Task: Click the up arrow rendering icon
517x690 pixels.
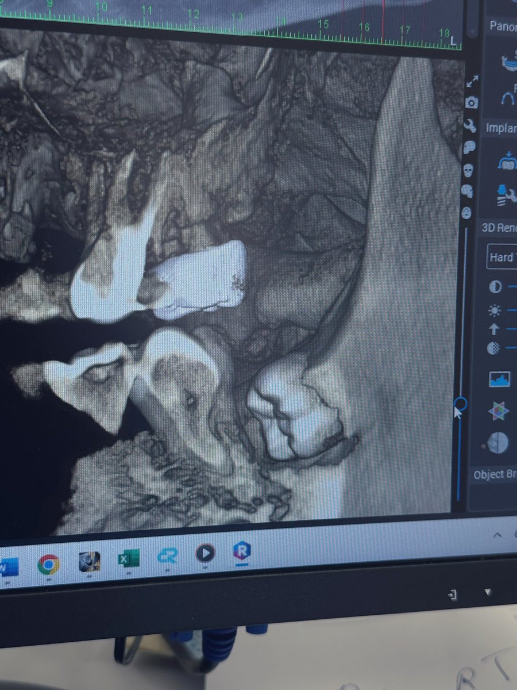Action: 493,329
